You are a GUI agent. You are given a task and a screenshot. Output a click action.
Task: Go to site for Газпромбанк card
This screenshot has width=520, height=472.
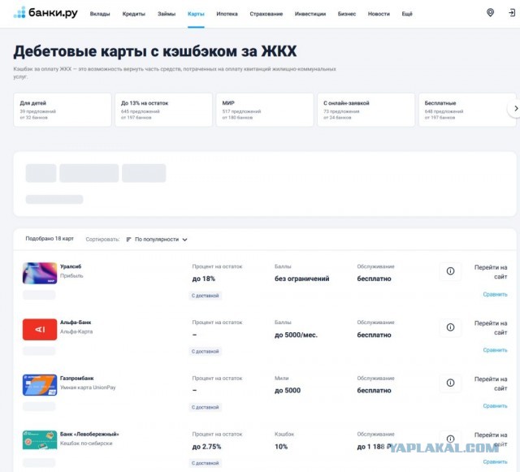491,383
